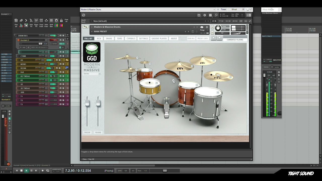The width and height of the screenshot is (322, 181).
Task: Switch to the KICK tab
Action: (99, 38)
